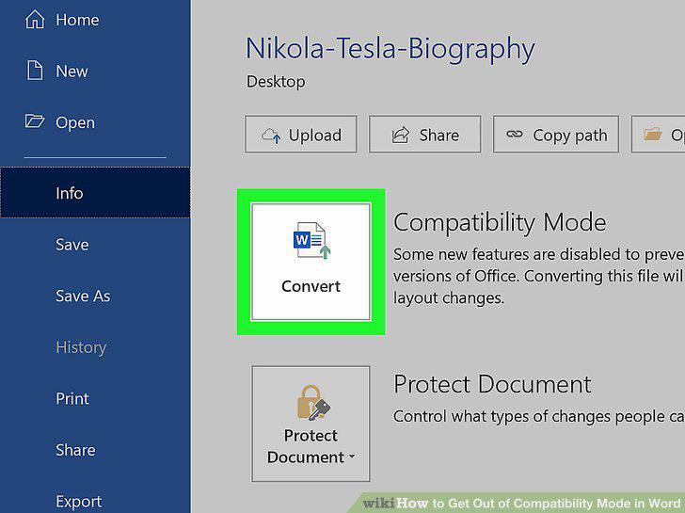Viewport: 685px width, 513px height.
Task: Click the Open folder icon in sidebar
Action: tap(35, 121)
